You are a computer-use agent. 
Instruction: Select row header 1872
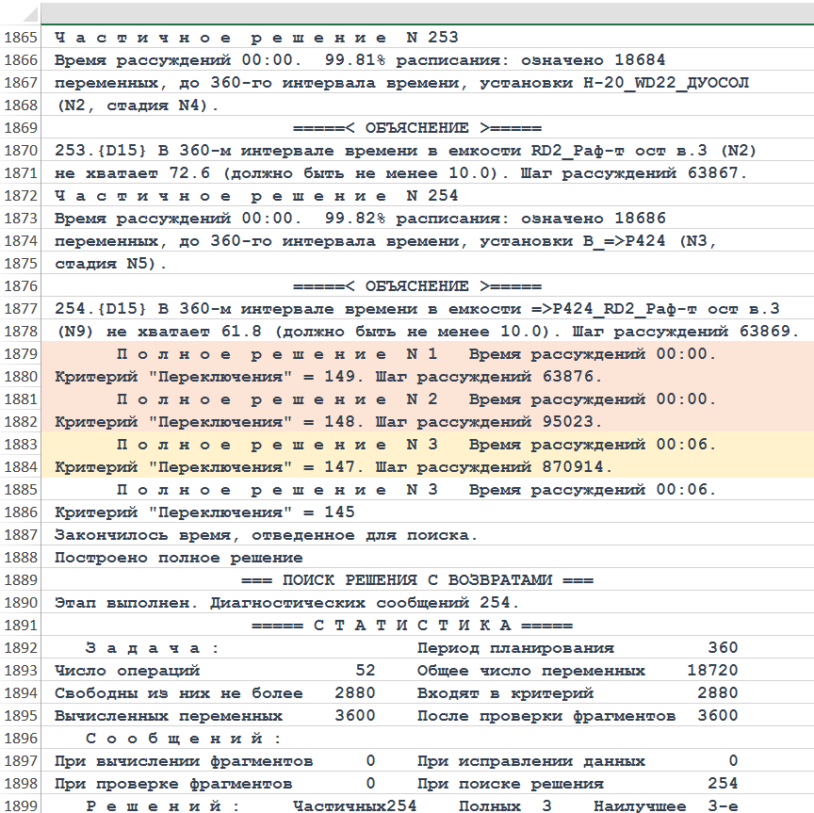pos(21,196)
